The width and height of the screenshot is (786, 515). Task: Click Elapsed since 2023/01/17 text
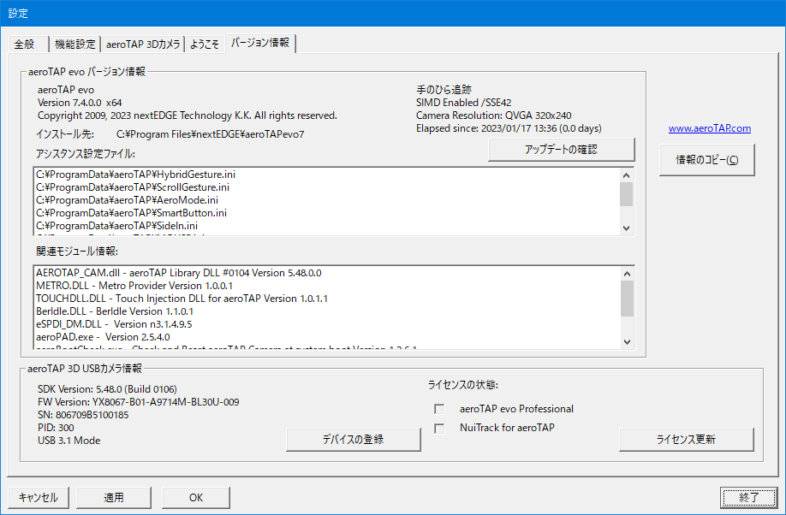point(509,128)
